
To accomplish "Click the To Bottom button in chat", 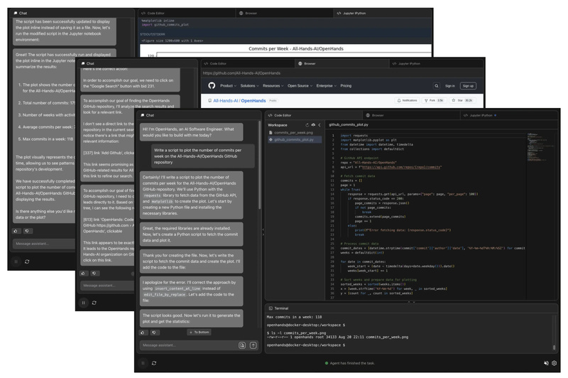I will [x=200, y=332].
